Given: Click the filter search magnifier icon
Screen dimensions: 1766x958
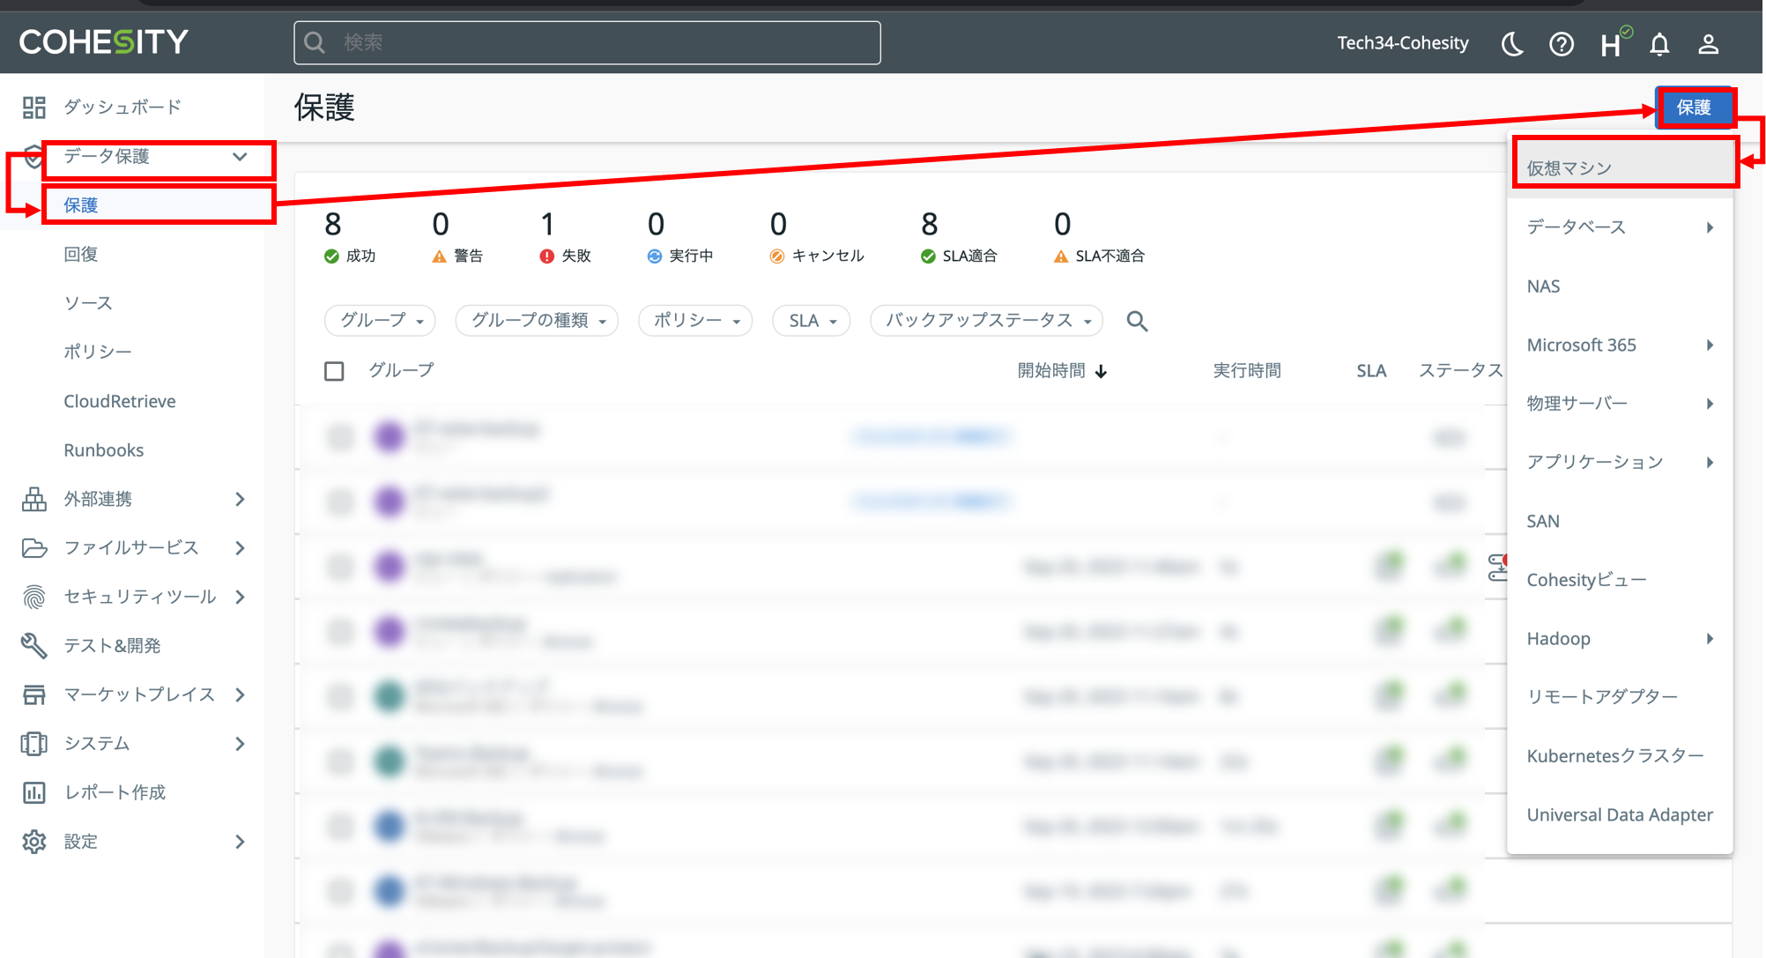Looking at the screenshot, I should tap(1137, 321).
